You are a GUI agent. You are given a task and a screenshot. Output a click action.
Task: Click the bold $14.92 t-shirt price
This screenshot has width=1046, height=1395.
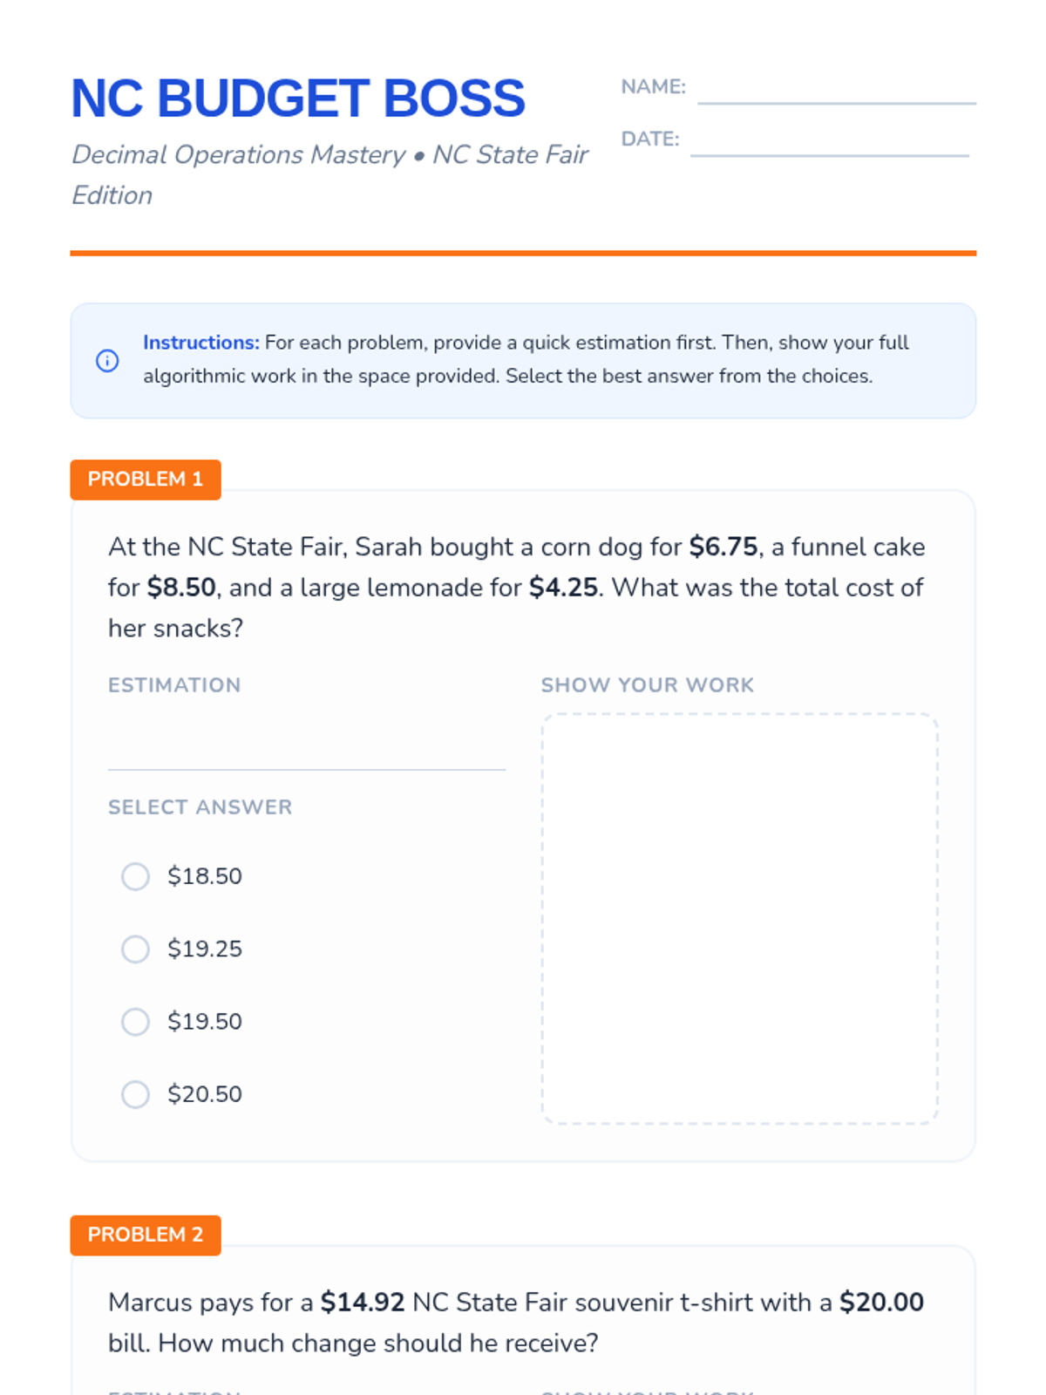tap(363, 1302)
